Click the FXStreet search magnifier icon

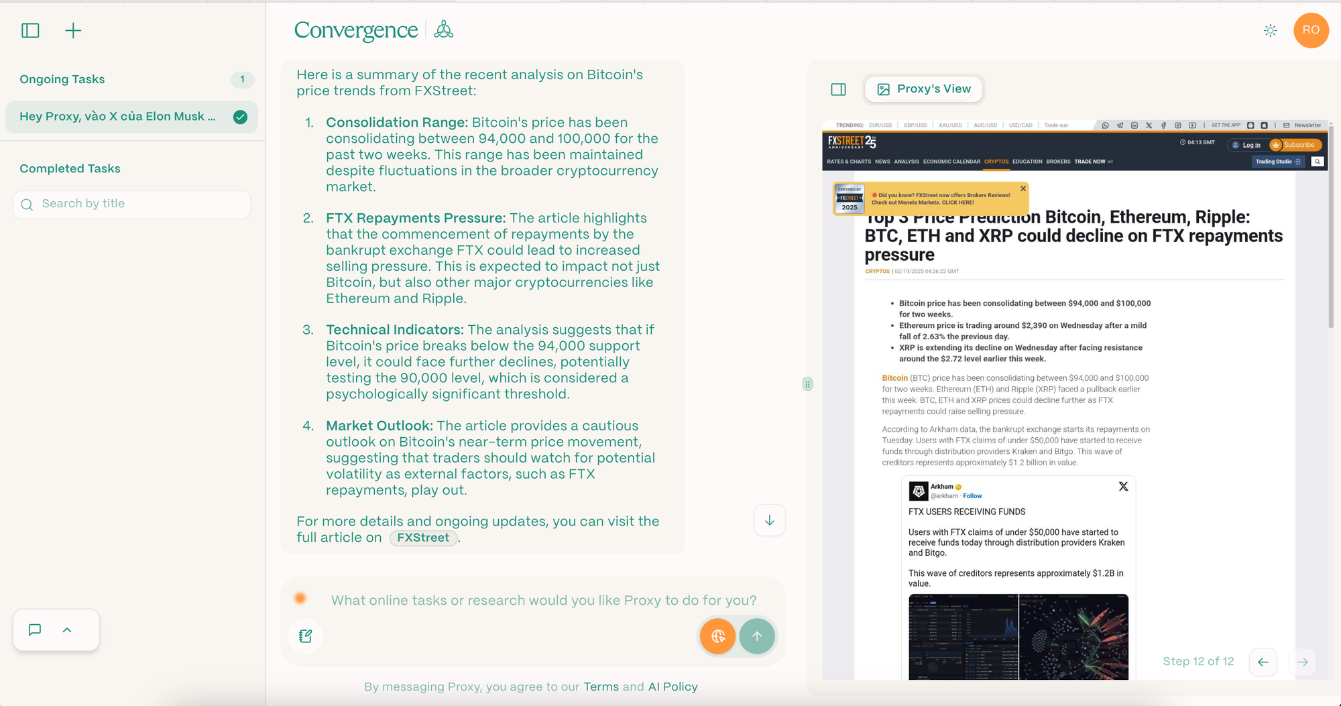1318,162
